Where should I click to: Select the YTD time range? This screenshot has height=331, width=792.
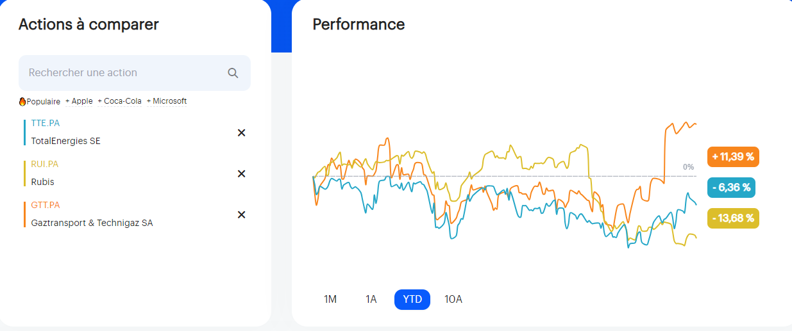coord(412,299)
